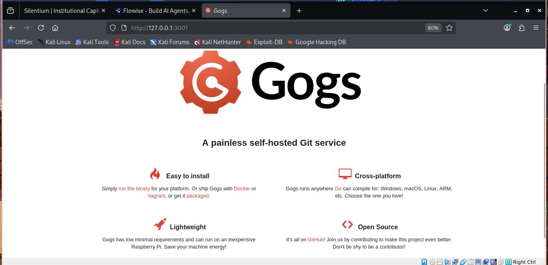Open the shield tracking protection info
Viewport: 548px width, 265px height.
click(113, 28)
